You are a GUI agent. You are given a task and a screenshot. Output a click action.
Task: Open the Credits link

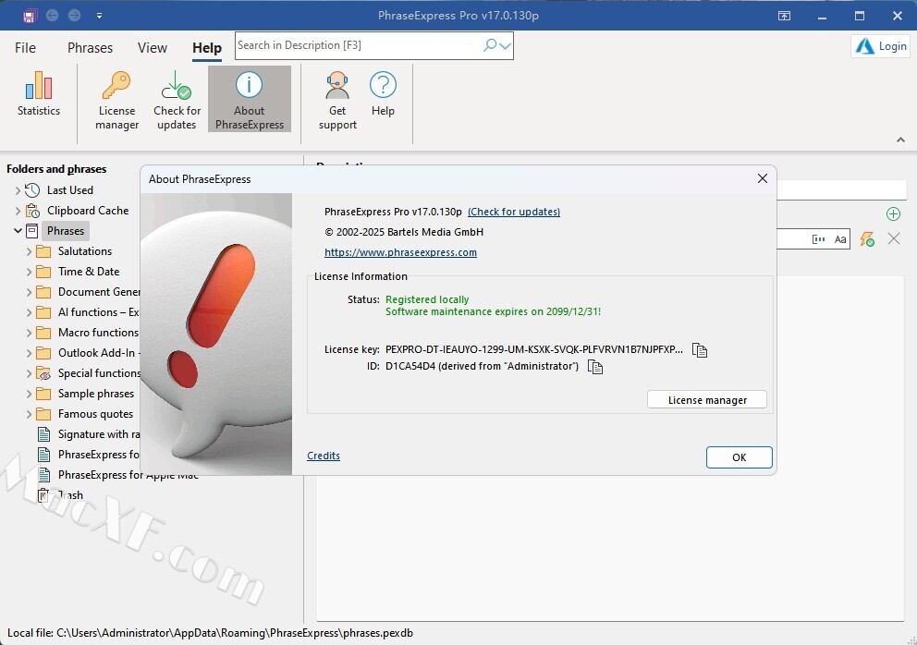coord(324,456)
